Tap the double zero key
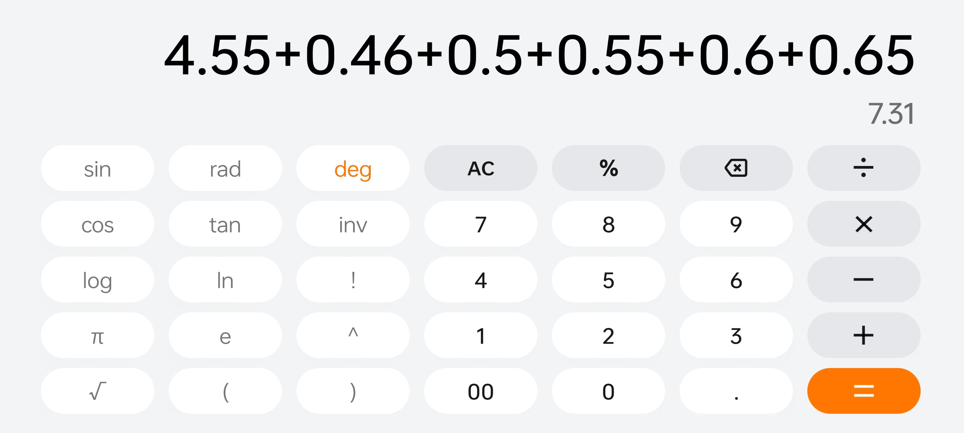The width and height of the screenshot is (964, 433). (481, 391)
